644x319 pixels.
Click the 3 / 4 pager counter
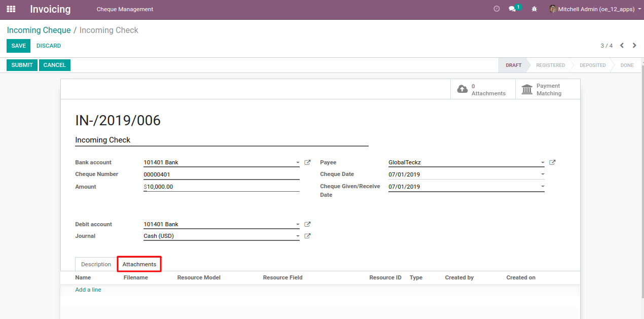pyautogui.click(x=606, y=46)
